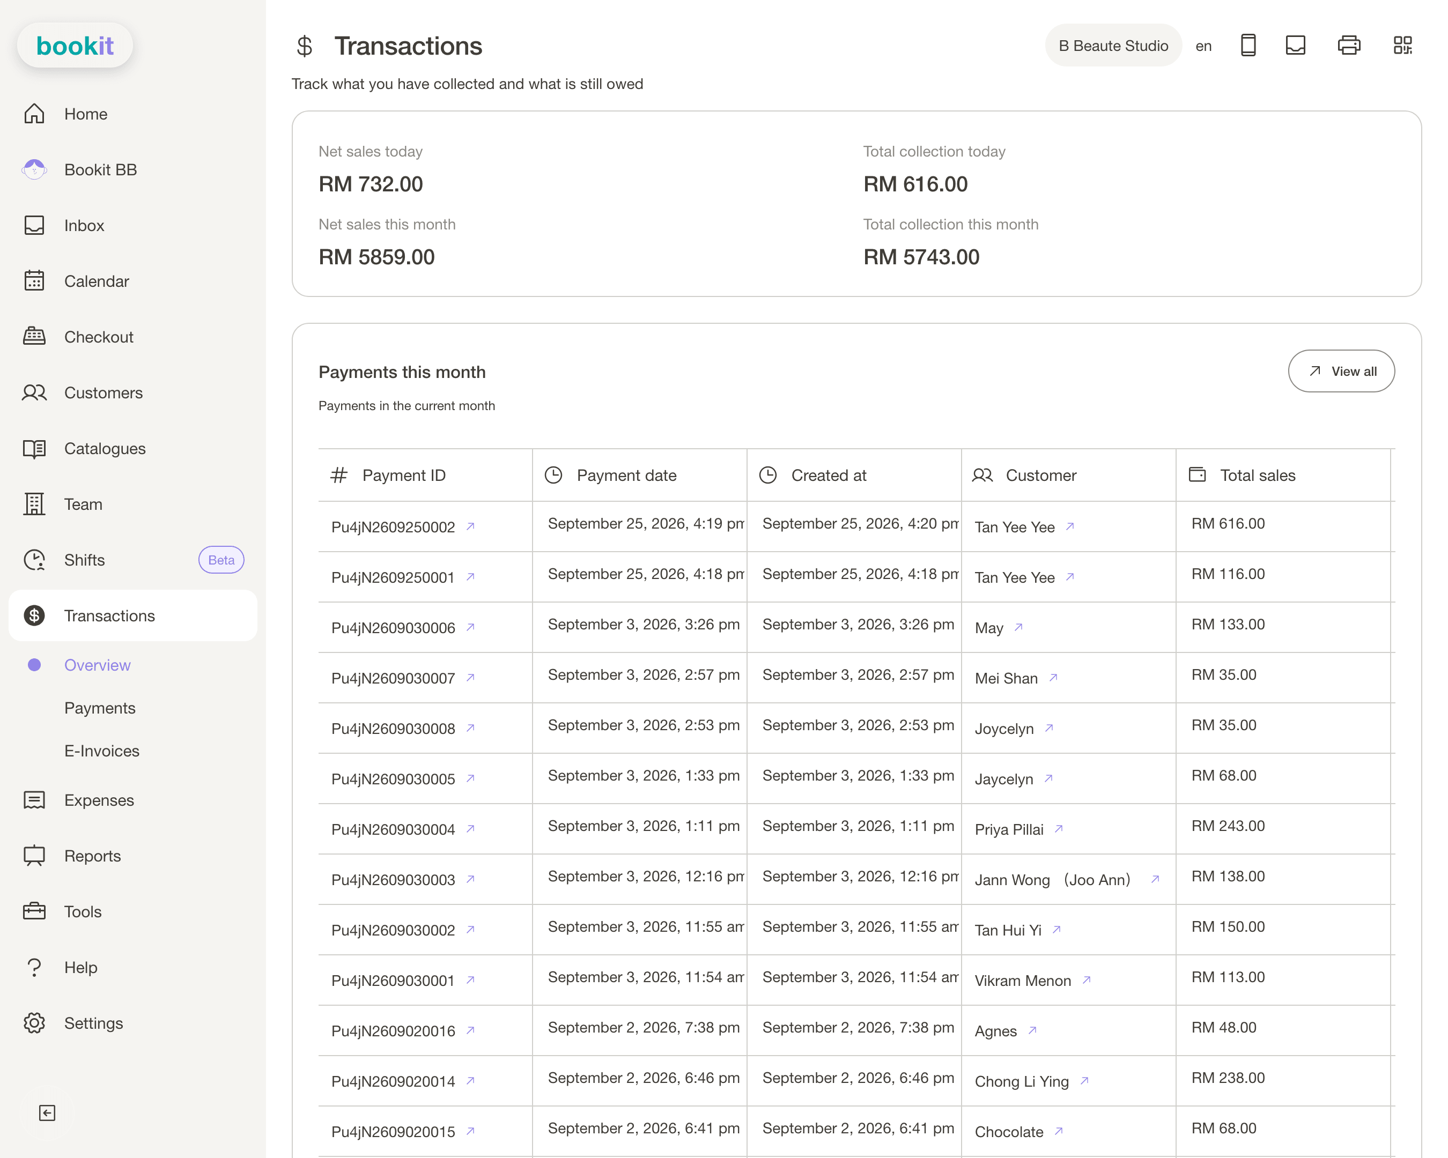Open Help in sidebar
This screenshot has width=1448, height=1158.
tap(132, 967)
